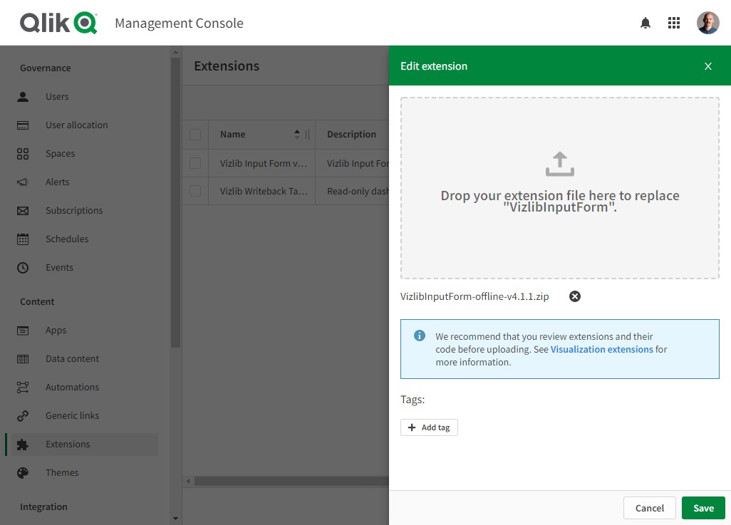Click the sidebar scroll up arrow
This screenshot has width=731, height=525.
click(x=175, y=52)
